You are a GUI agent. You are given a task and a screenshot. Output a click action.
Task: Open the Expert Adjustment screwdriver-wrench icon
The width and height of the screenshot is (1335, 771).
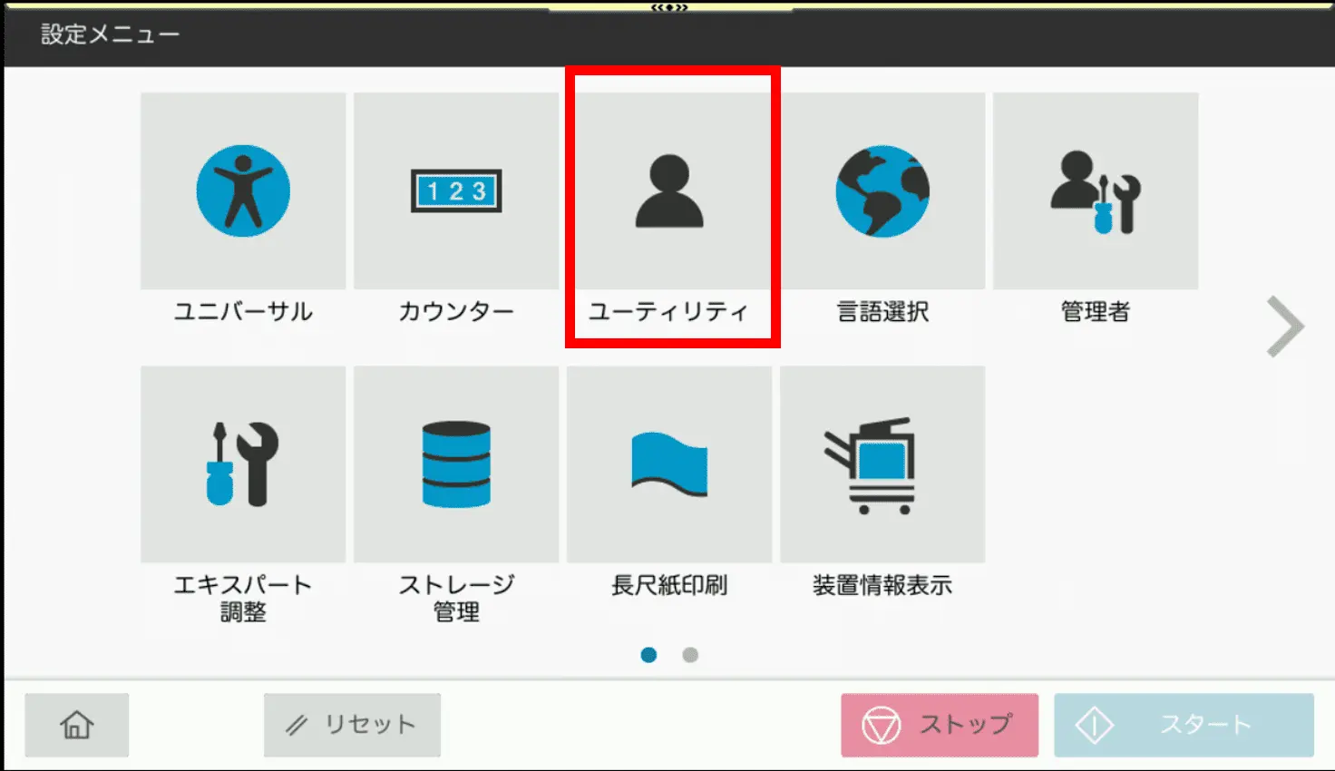tap(243, 464)
